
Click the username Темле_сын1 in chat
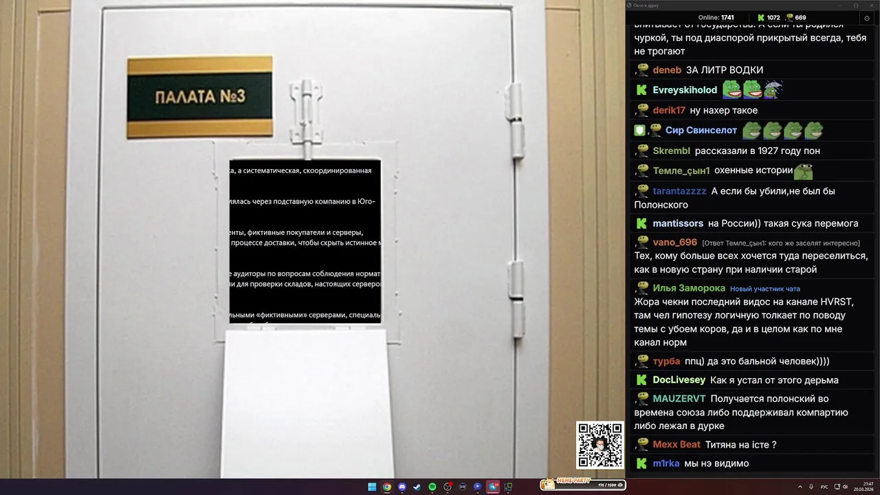(x=681, y=170)
